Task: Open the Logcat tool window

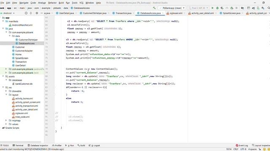Action: tap(94, 146)
